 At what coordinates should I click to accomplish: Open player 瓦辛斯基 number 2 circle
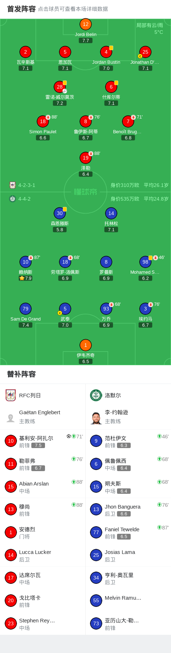[x=25, y=52]
